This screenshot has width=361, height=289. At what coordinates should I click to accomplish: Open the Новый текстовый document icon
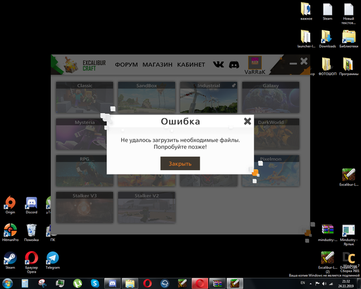click(x=349, y=13)
